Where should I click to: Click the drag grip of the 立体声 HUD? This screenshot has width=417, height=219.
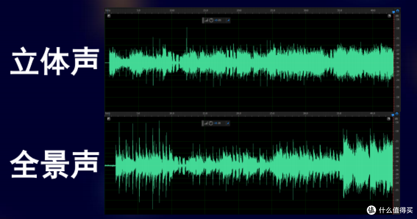[x=203, y=20]
